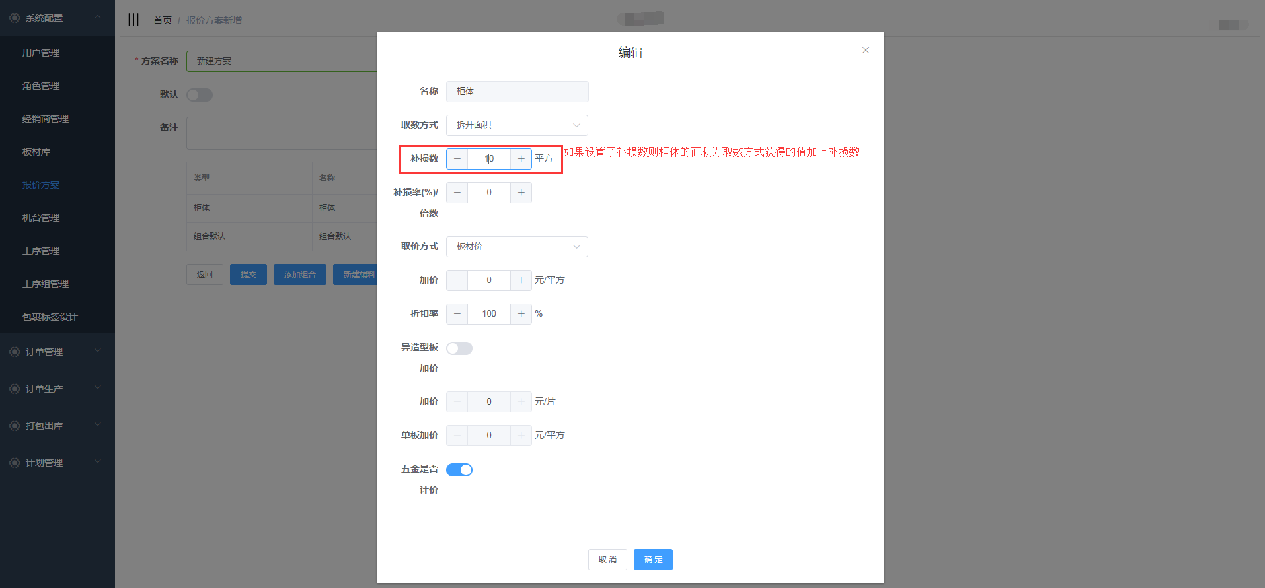Close the 编辑 dialog with X icon

point(865,50)
